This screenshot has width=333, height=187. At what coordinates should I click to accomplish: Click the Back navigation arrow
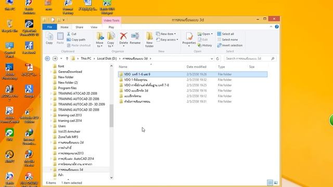click(47, 59)
